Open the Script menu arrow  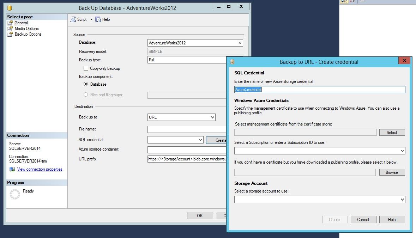click(92, 19)
